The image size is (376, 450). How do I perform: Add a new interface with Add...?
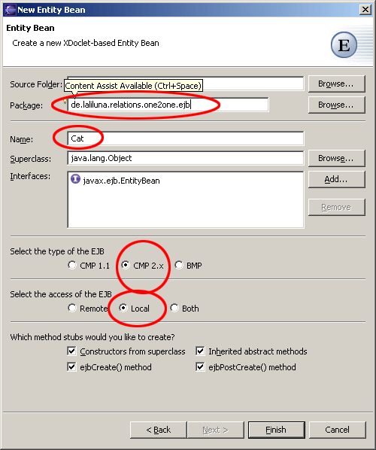336,179
